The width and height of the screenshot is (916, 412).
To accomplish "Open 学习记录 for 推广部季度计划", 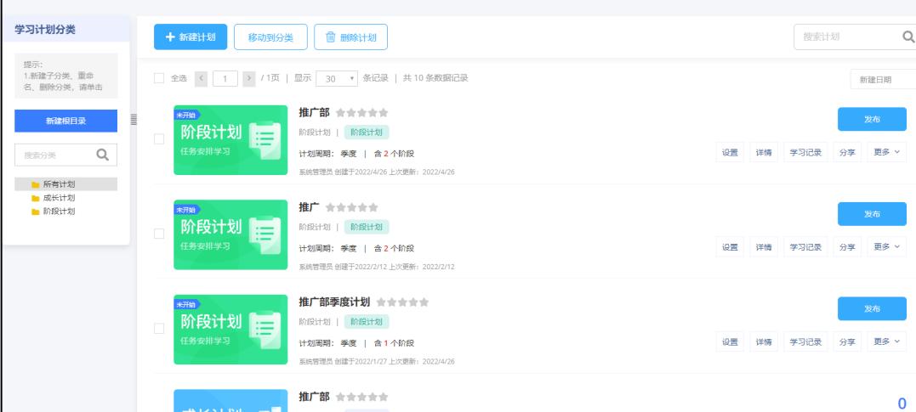I will pyautogui.click(x=805, y=342).
